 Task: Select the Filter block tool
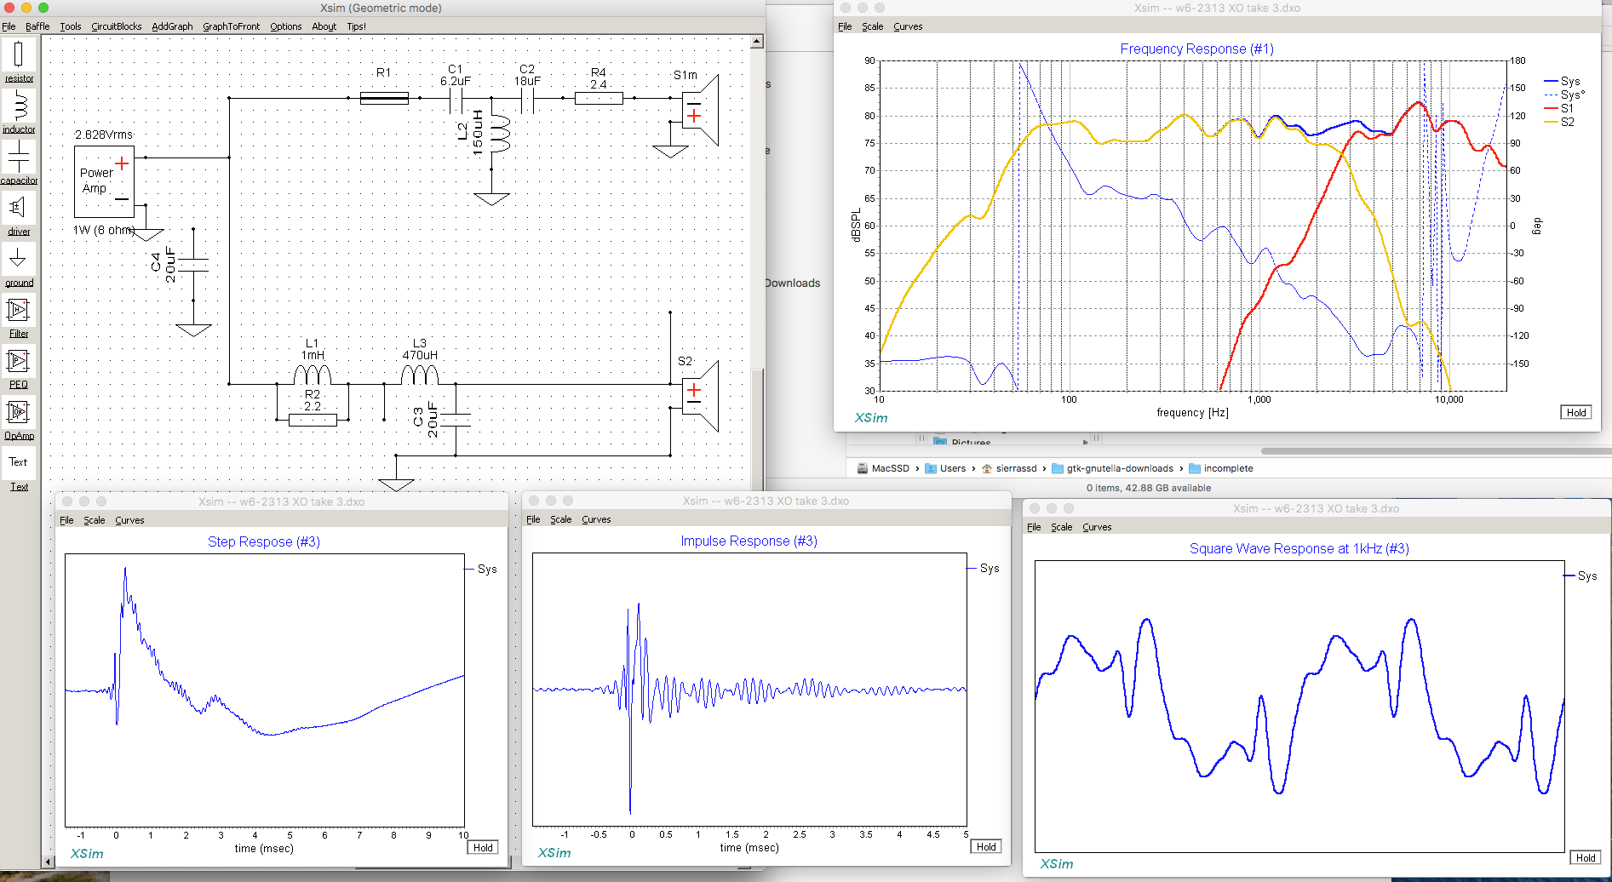[x=19, y=317]
